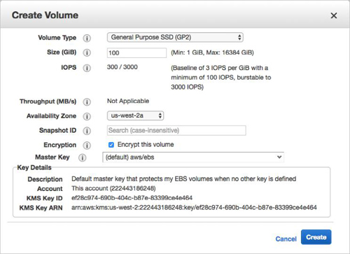Image resolution: width=350 pixels, height=254 pixels.
Task: Click the Cancel link
Action: [x=286, y=239]
